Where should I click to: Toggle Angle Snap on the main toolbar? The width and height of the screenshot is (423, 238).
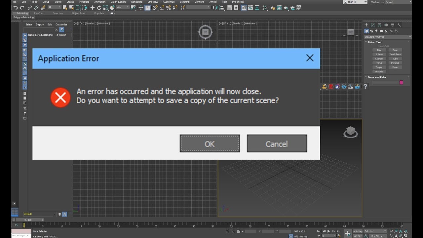tap(162, 8)
